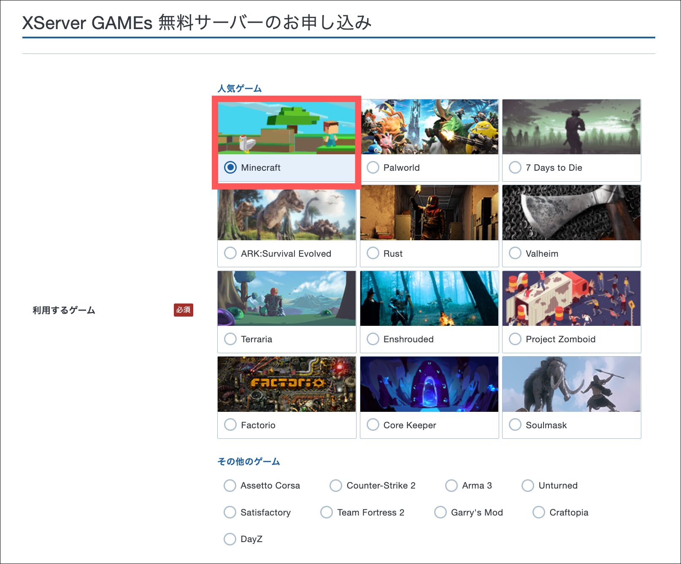Pick the Satisfactory radio option
The height and width of the screenshot is (564, 681).
coord(230,512)
